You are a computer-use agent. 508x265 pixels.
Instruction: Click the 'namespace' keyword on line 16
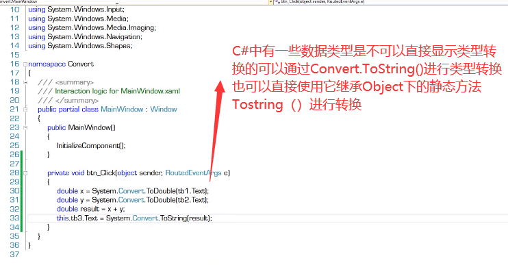click(x=47, y=64)
